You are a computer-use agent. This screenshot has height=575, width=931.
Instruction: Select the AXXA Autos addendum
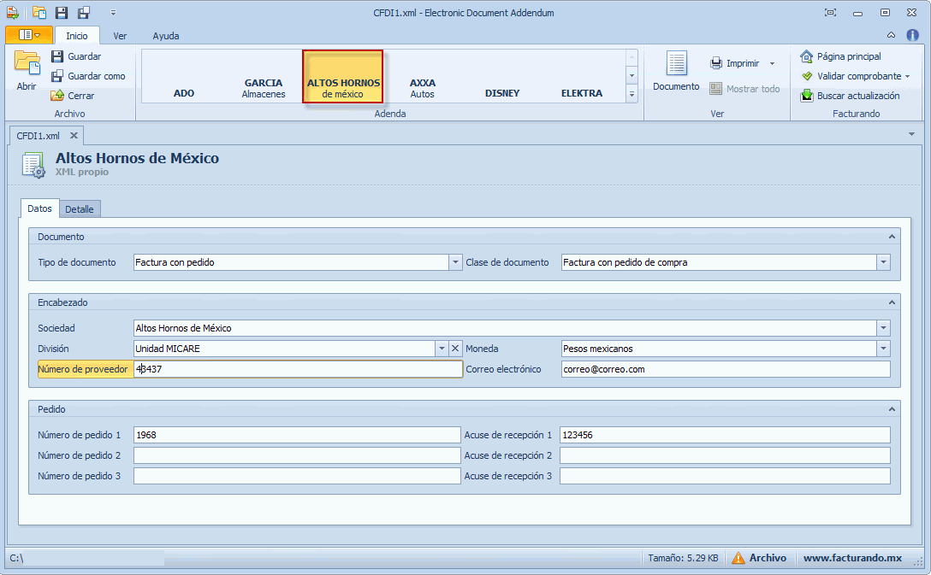pos(422,77)
